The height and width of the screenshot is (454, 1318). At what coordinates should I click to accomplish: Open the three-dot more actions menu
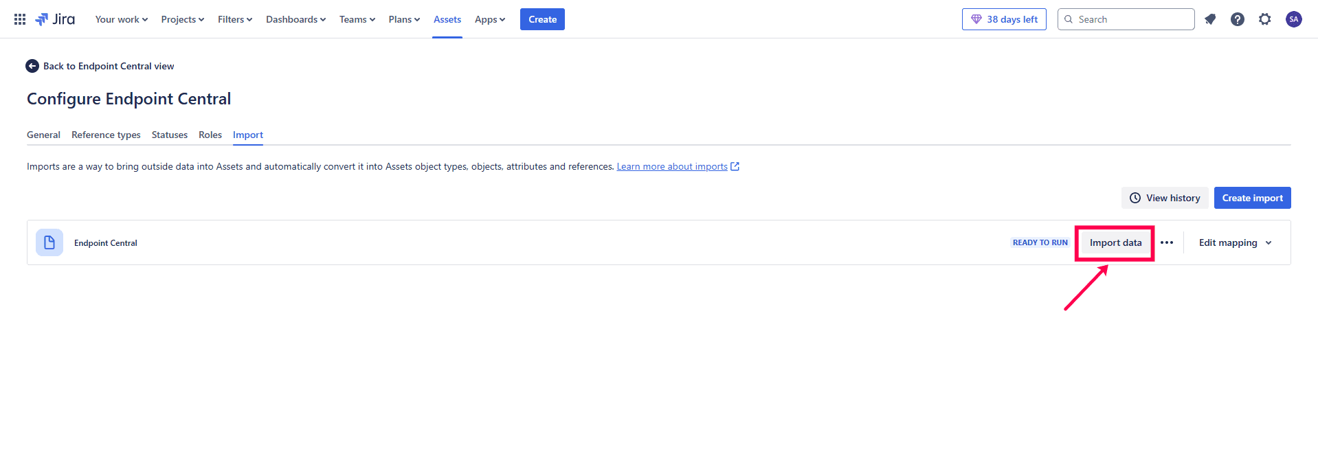point(1167,242)
